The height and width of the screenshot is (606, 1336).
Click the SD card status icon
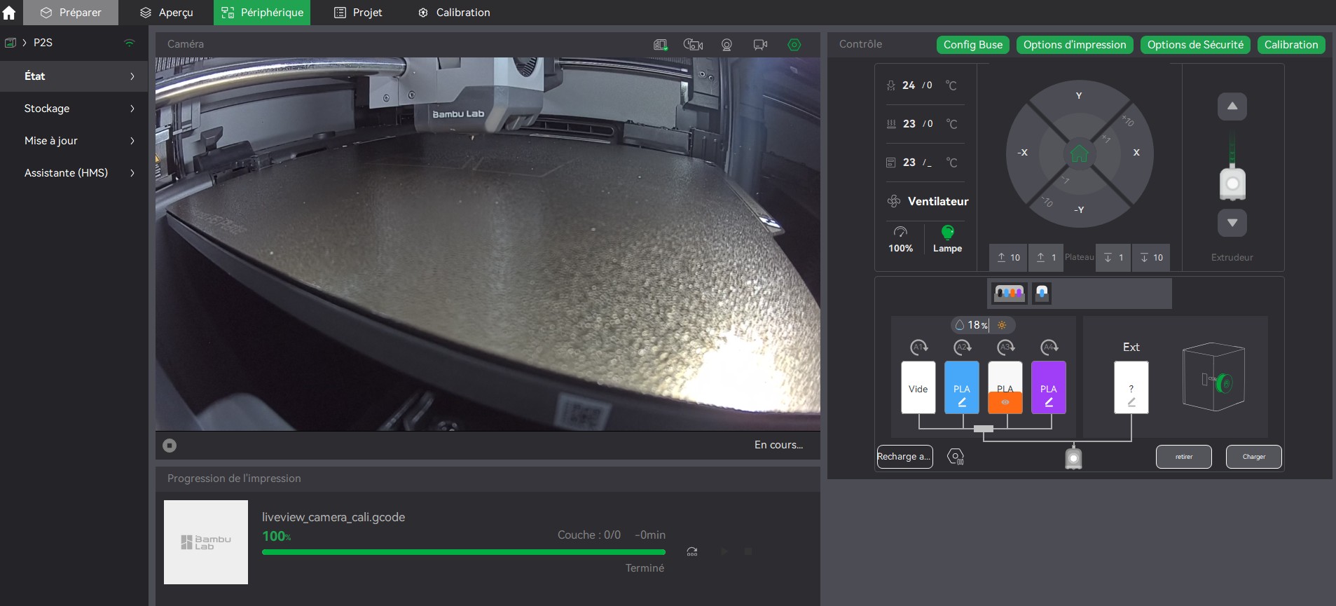660,45
